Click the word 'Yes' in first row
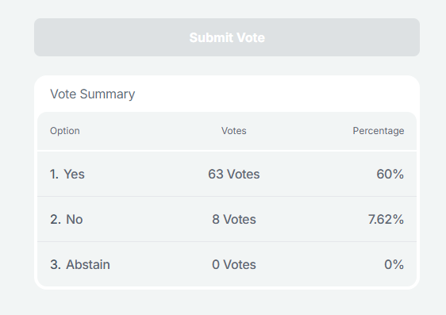 click(74, 174)
